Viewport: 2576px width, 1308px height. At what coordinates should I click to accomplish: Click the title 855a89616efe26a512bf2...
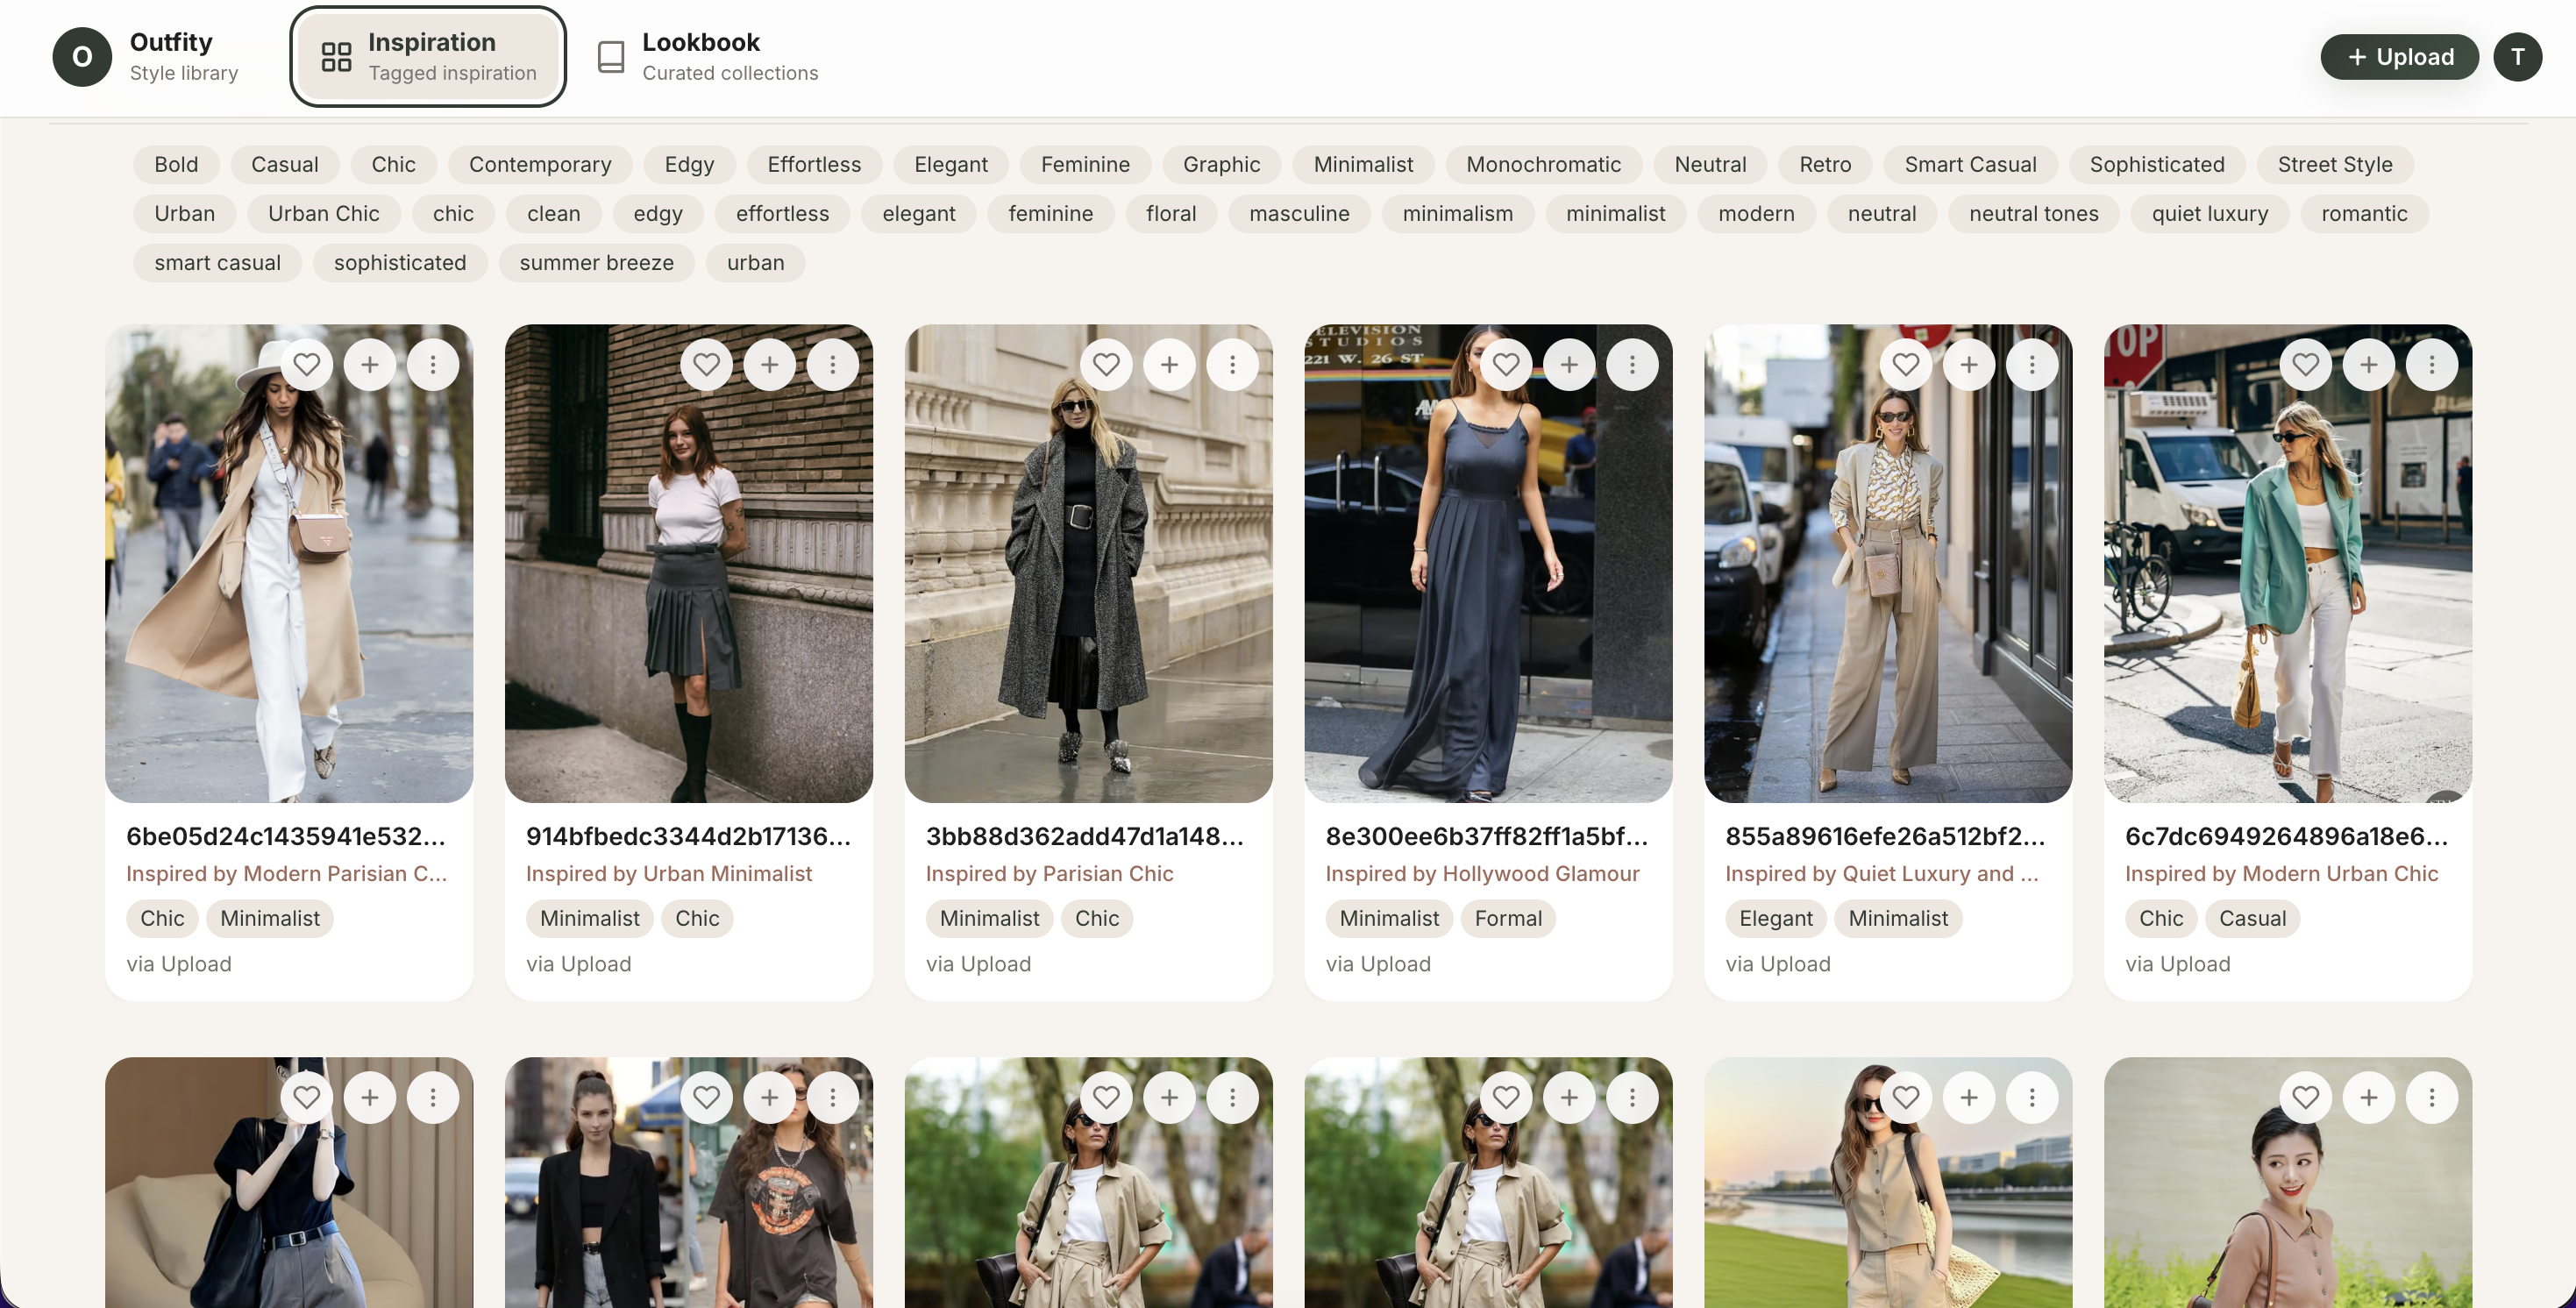(1885, 837)
